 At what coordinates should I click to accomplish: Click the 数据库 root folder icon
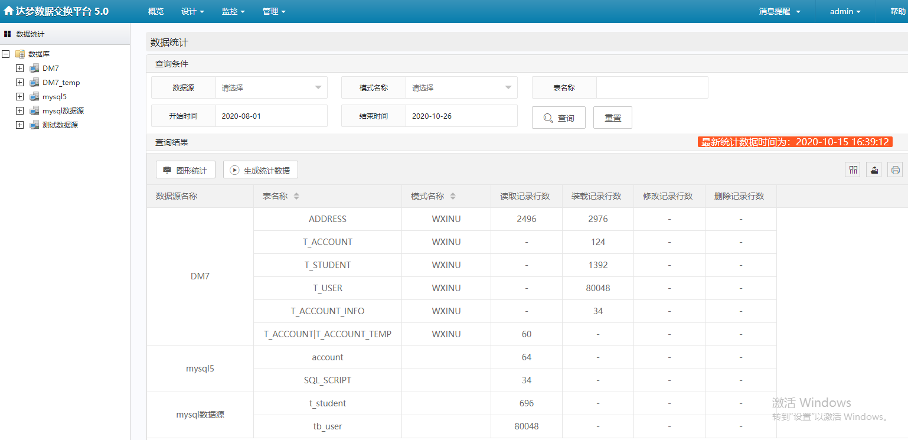20,54
